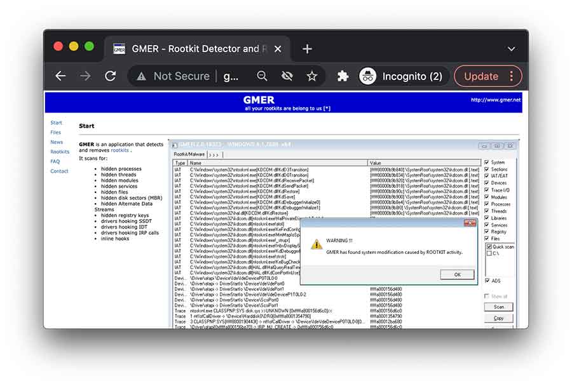Open a new tab with plus button

[x=307, y=49]
